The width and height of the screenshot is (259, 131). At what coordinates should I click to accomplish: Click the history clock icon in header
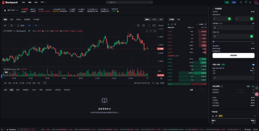point(241,2)
